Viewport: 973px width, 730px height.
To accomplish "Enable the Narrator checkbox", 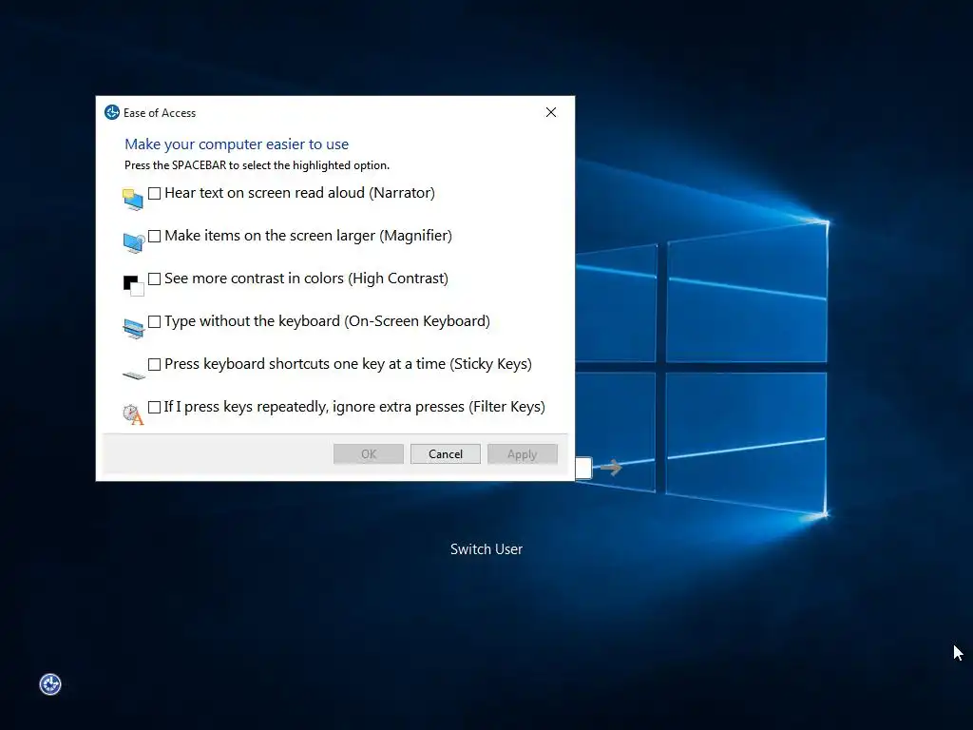I will 155,194.
